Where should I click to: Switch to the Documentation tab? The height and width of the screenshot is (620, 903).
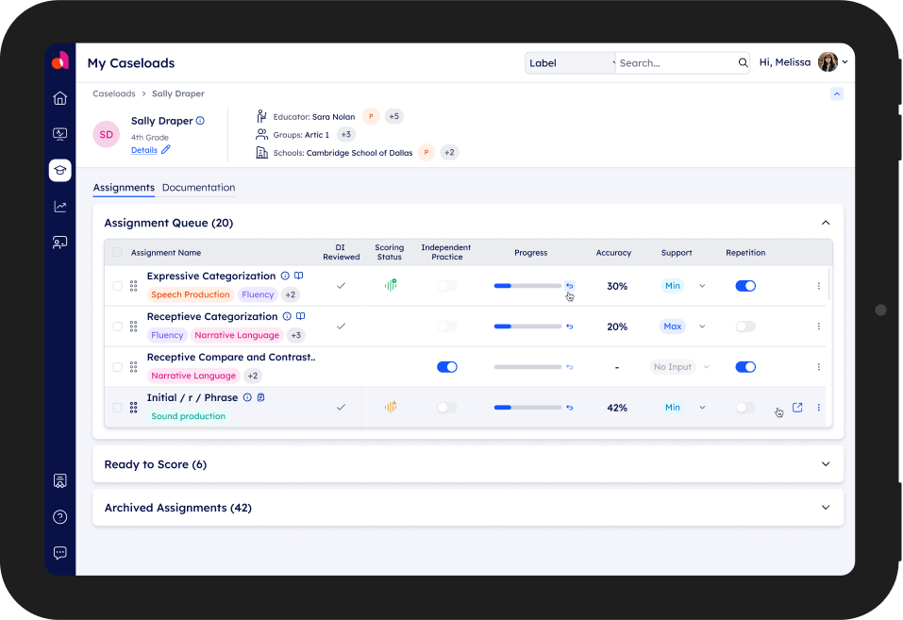pos(198,188)
